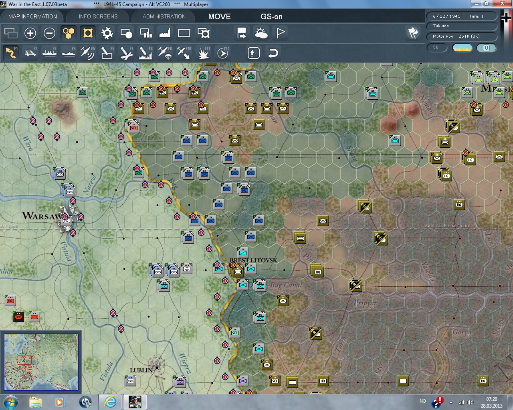This screenshot has height=410, width=513.
Task: Select the unit stack on Brest Litovsk
Action: point(237,271)
